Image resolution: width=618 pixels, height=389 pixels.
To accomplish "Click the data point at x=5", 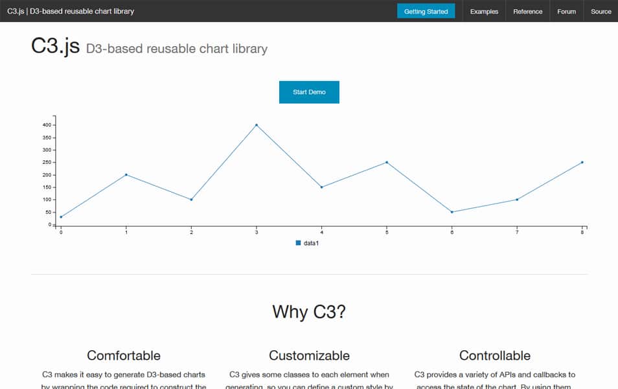I will click(x=387, y=162).
